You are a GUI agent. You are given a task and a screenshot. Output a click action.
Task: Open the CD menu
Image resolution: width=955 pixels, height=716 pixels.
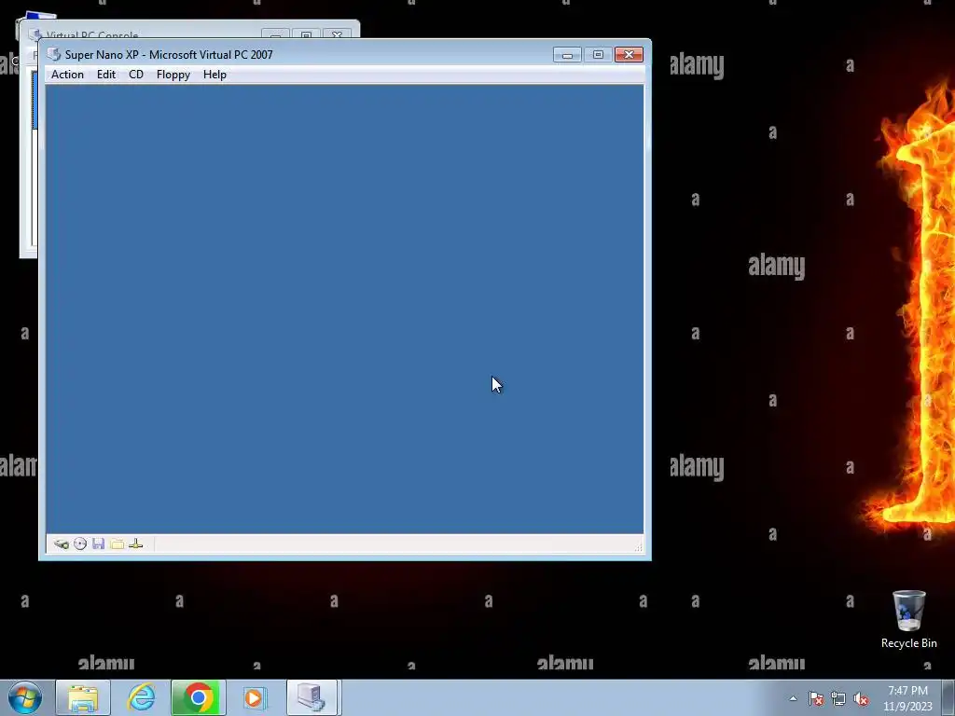pyautogui.click(x=136, y=75)
